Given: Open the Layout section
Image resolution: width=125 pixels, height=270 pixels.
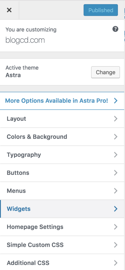Looking at the screenshot, I should click(62, 119).
